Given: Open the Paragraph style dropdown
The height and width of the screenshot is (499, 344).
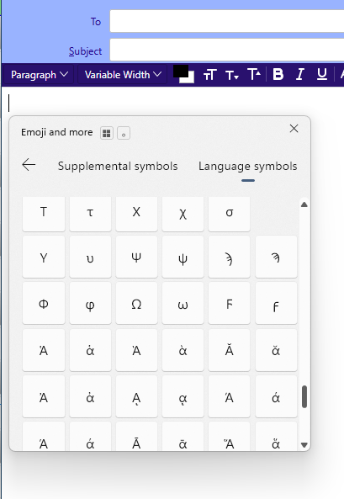Looking at the screenshot, I should (x=40, y=75).
